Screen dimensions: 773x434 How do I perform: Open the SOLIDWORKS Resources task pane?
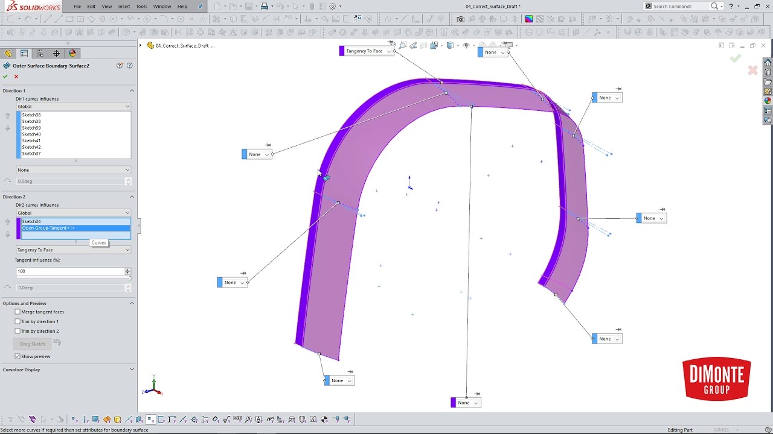tap(768, 63)
